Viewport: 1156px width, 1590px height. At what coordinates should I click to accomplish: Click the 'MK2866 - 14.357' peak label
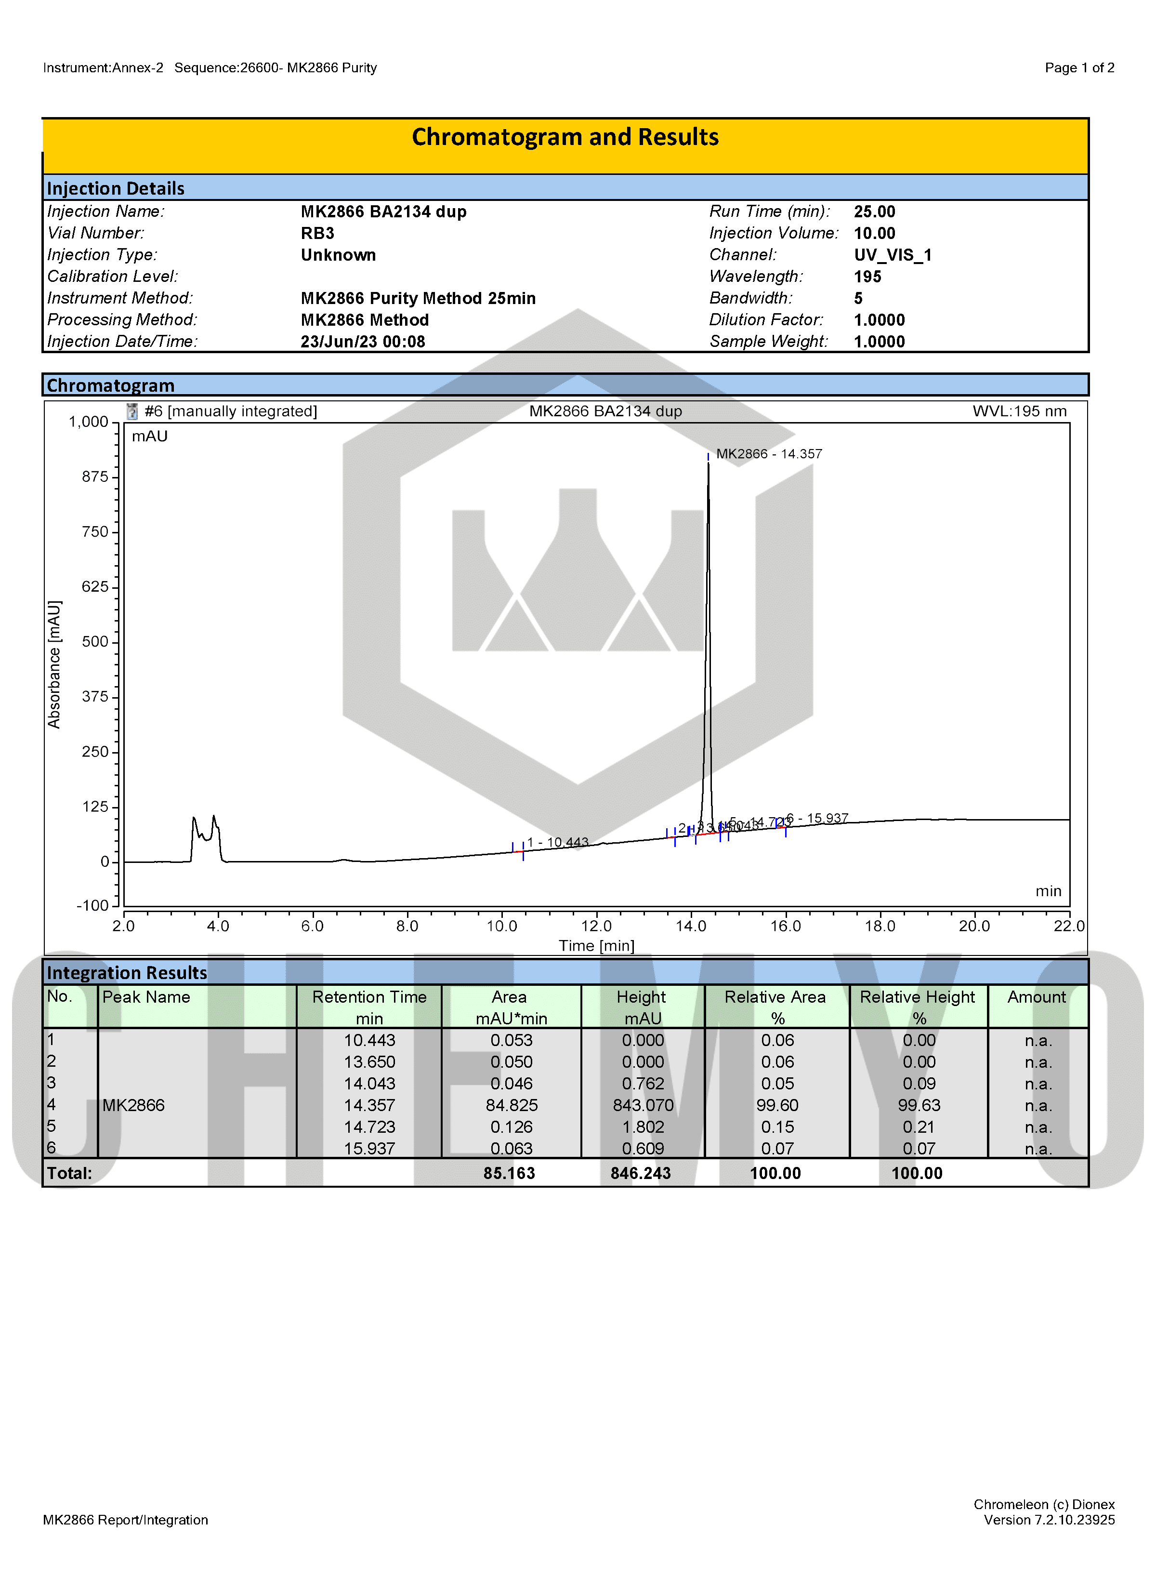[769, 454]
